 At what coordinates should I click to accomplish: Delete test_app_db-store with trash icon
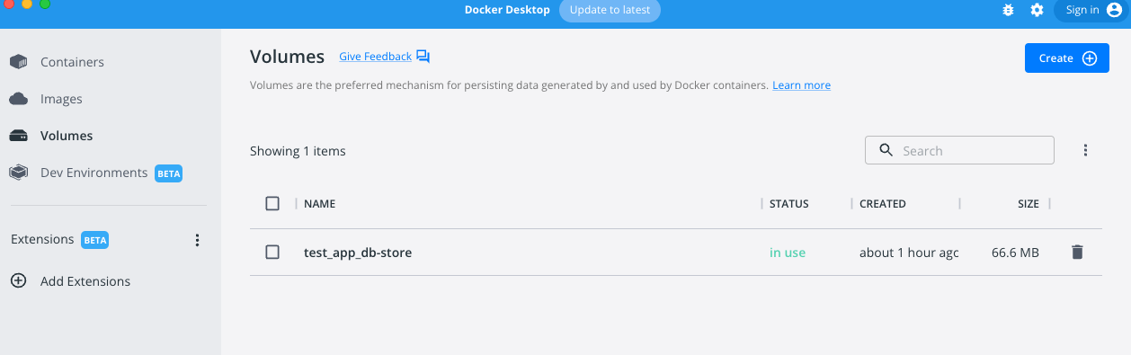coord(1077,253)
